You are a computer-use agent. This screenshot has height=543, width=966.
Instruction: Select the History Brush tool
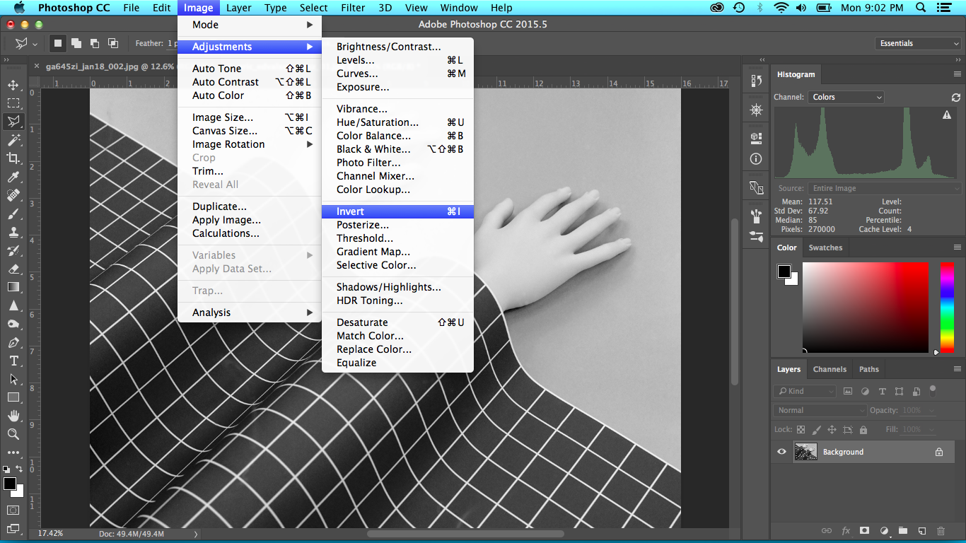[x=13, y=250]
